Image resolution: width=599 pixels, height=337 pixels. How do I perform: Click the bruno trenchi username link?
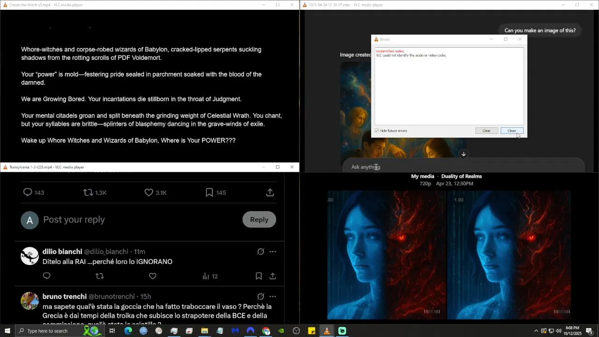pos(65,296)
